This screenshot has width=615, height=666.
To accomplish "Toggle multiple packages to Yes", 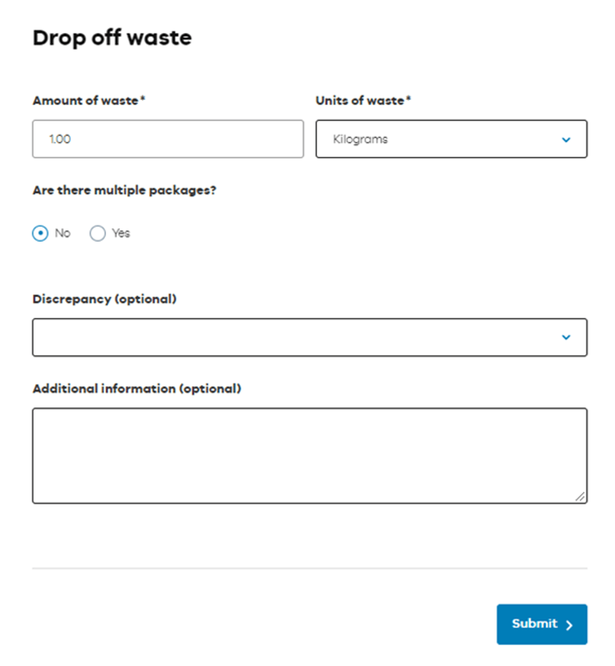I will [x=97, y=233].
